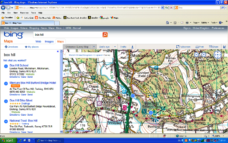Collapse the left results sidebar arrow
This screenshot has height=143, width=228.
[64, 74]
